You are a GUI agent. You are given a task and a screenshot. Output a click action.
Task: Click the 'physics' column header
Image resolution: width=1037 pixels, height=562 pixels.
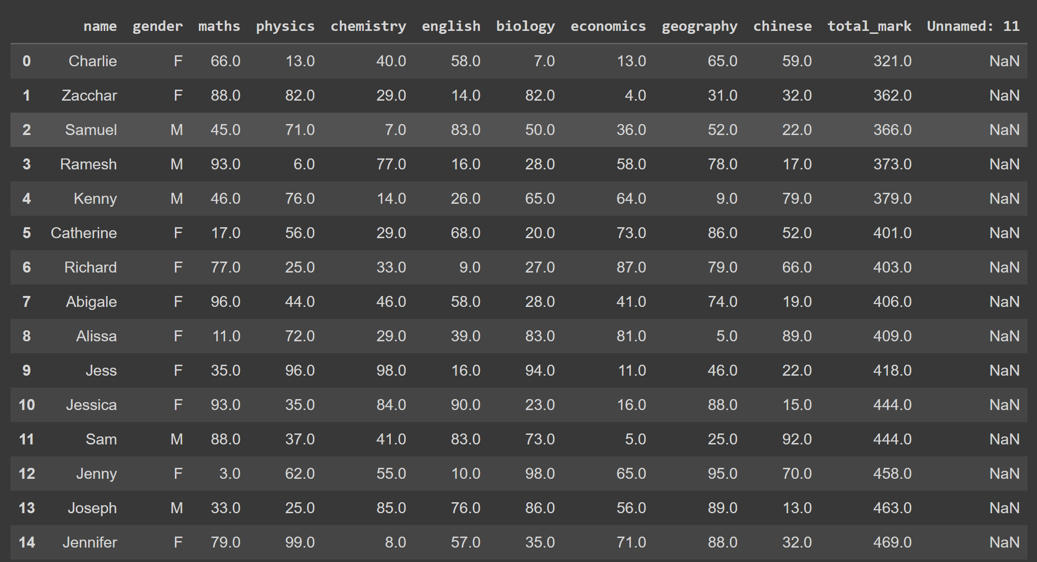point(285,26)
